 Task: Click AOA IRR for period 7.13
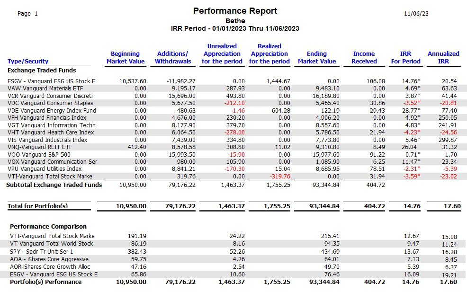(413, 259)
